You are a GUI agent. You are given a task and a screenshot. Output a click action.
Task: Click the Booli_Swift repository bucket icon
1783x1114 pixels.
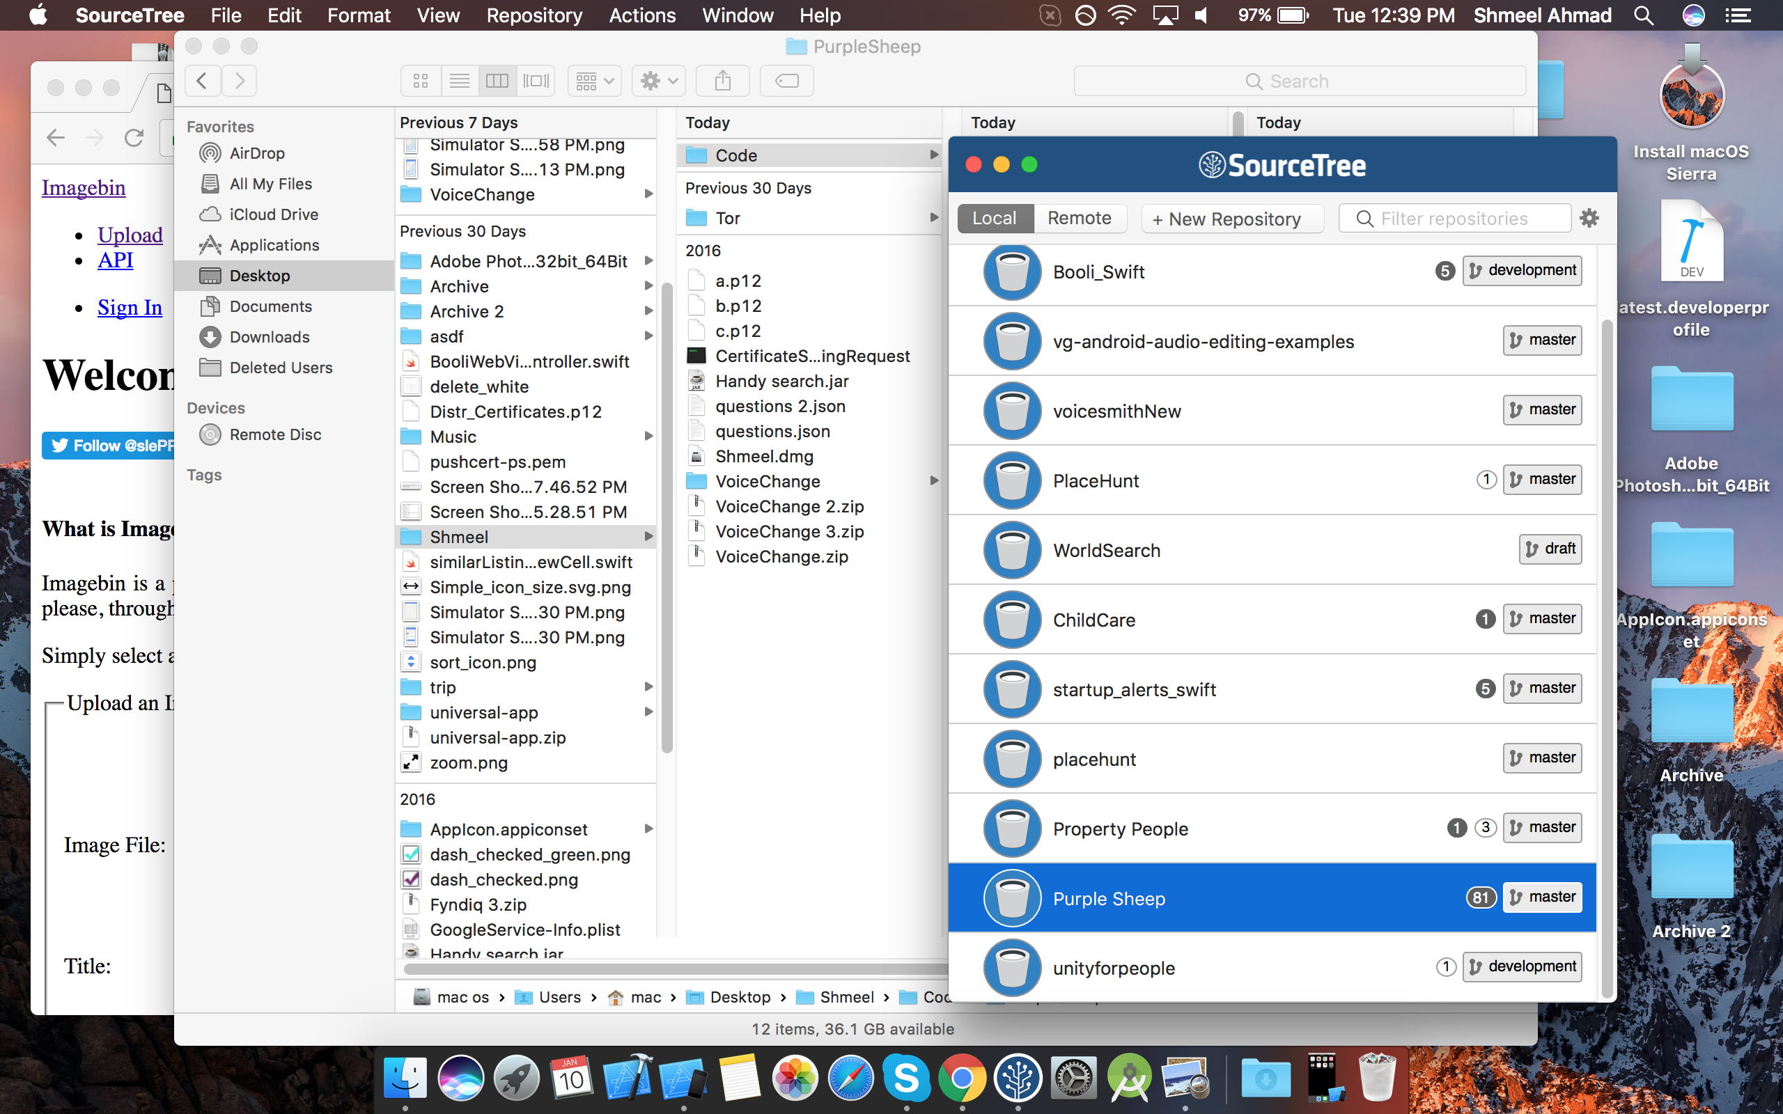1012,272
